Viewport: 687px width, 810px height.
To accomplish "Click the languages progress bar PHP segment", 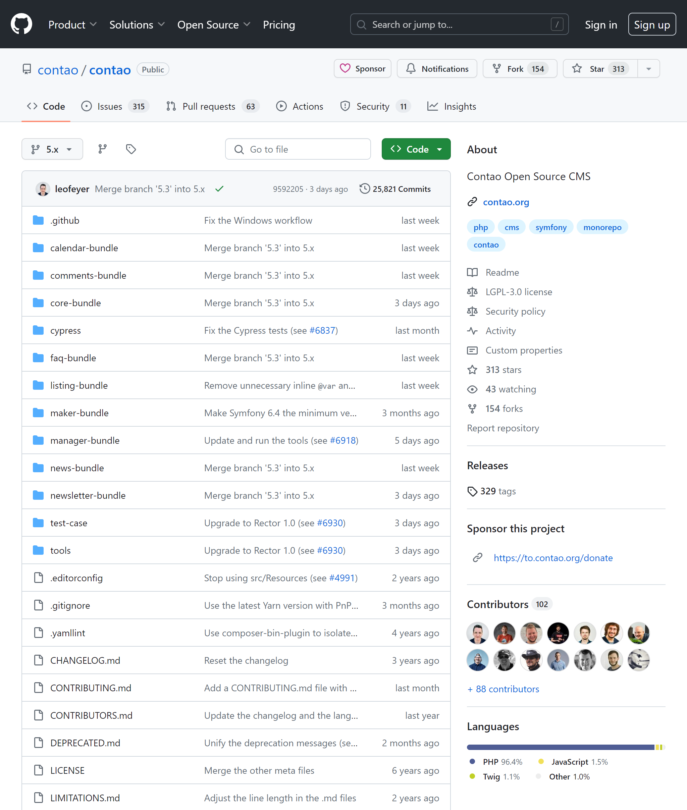I will (x=561, y=747).
